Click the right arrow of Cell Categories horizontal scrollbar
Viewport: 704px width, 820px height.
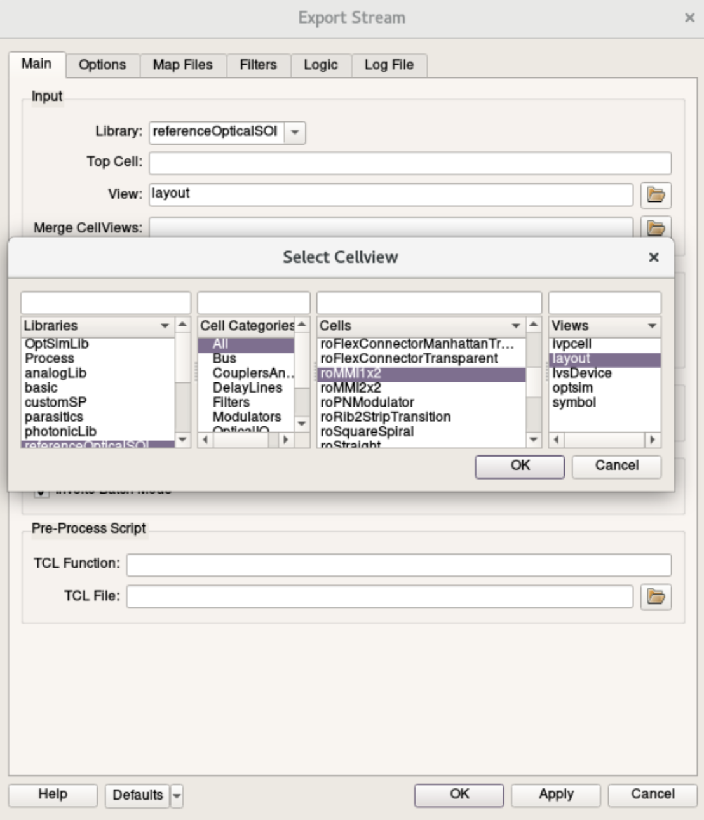pyautogui.click(x=285, y=440)
